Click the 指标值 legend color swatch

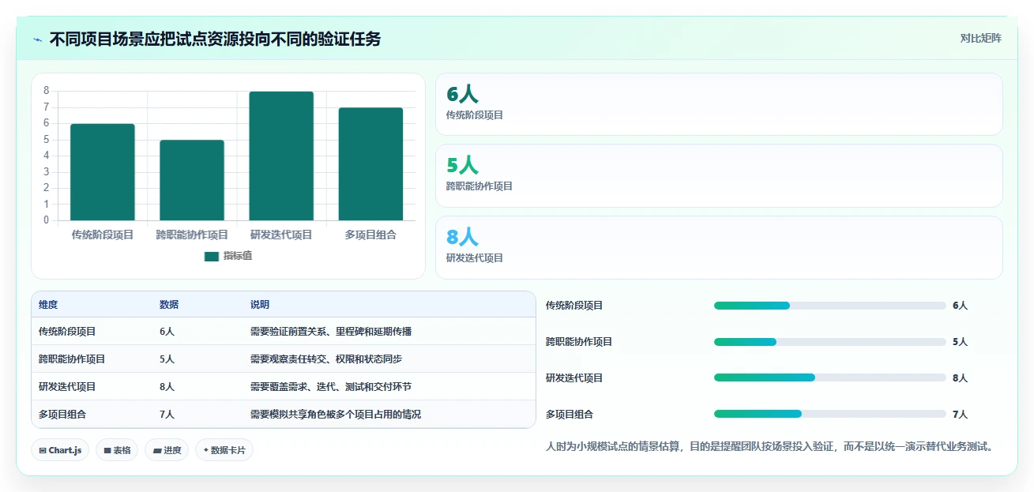[x=211, y=256]
